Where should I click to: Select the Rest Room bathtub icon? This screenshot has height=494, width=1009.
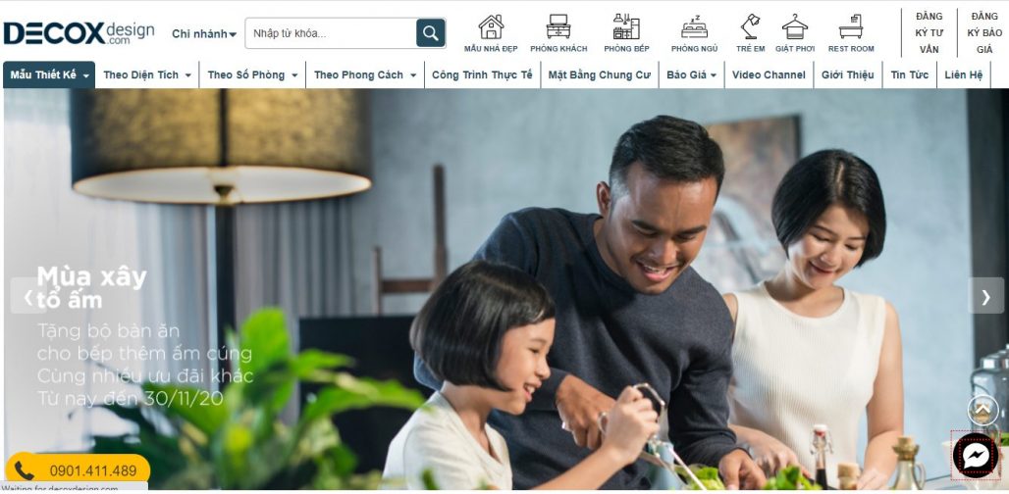point(851,27)
